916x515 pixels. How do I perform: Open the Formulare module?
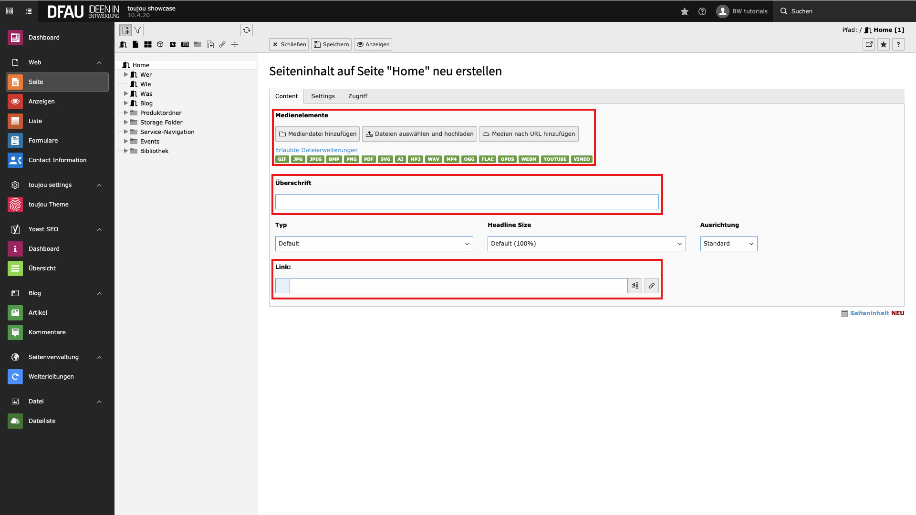pyautogui.click(x=57, y=141)
